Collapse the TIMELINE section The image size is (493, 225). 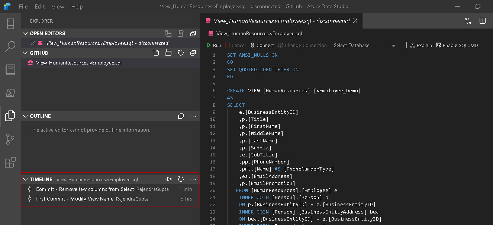(25, 179)
